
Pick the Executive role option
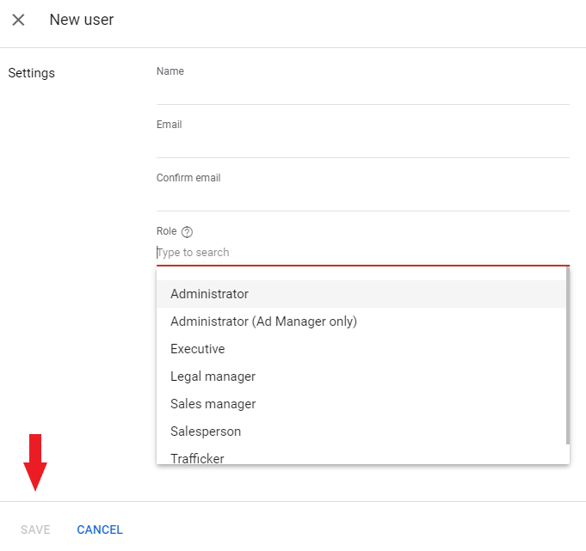pyautogui.click(x=198, y=349)
